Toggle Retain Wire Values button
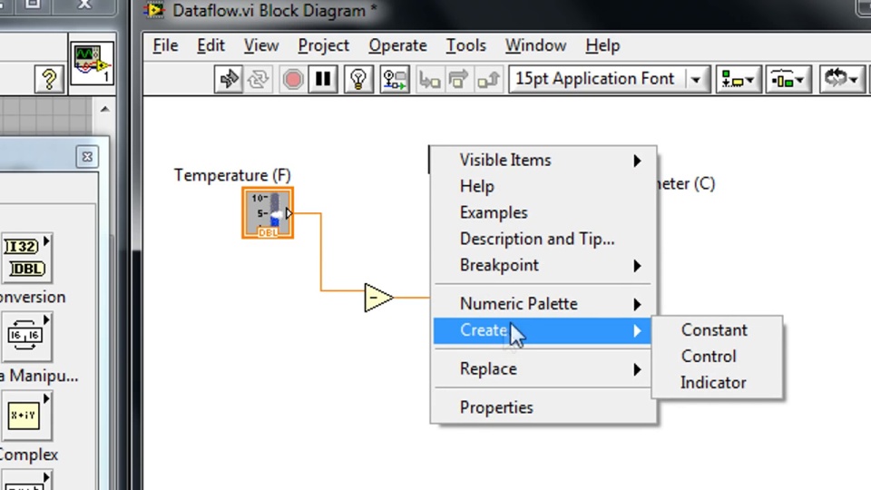This screenshot has width=871, height=490. 395,80
